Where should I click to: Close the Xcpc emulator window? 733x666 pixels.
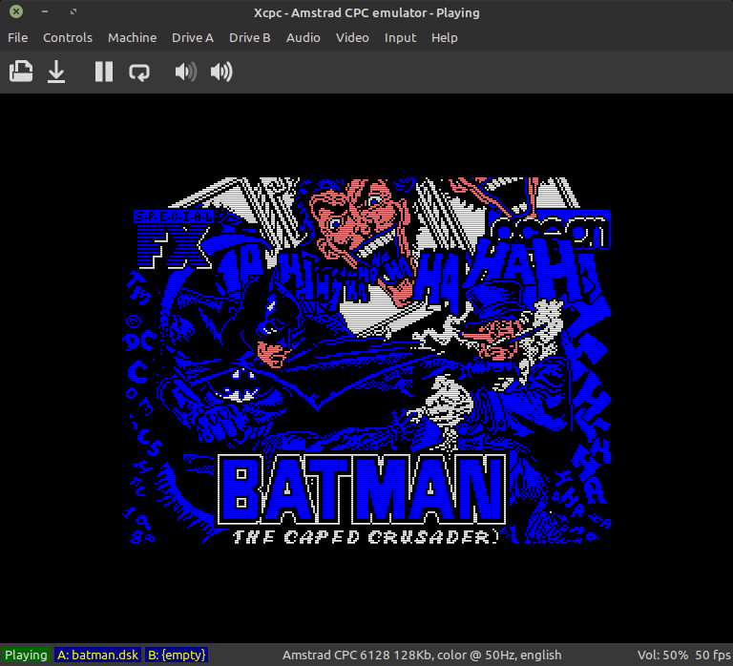(x=16, y=11)
